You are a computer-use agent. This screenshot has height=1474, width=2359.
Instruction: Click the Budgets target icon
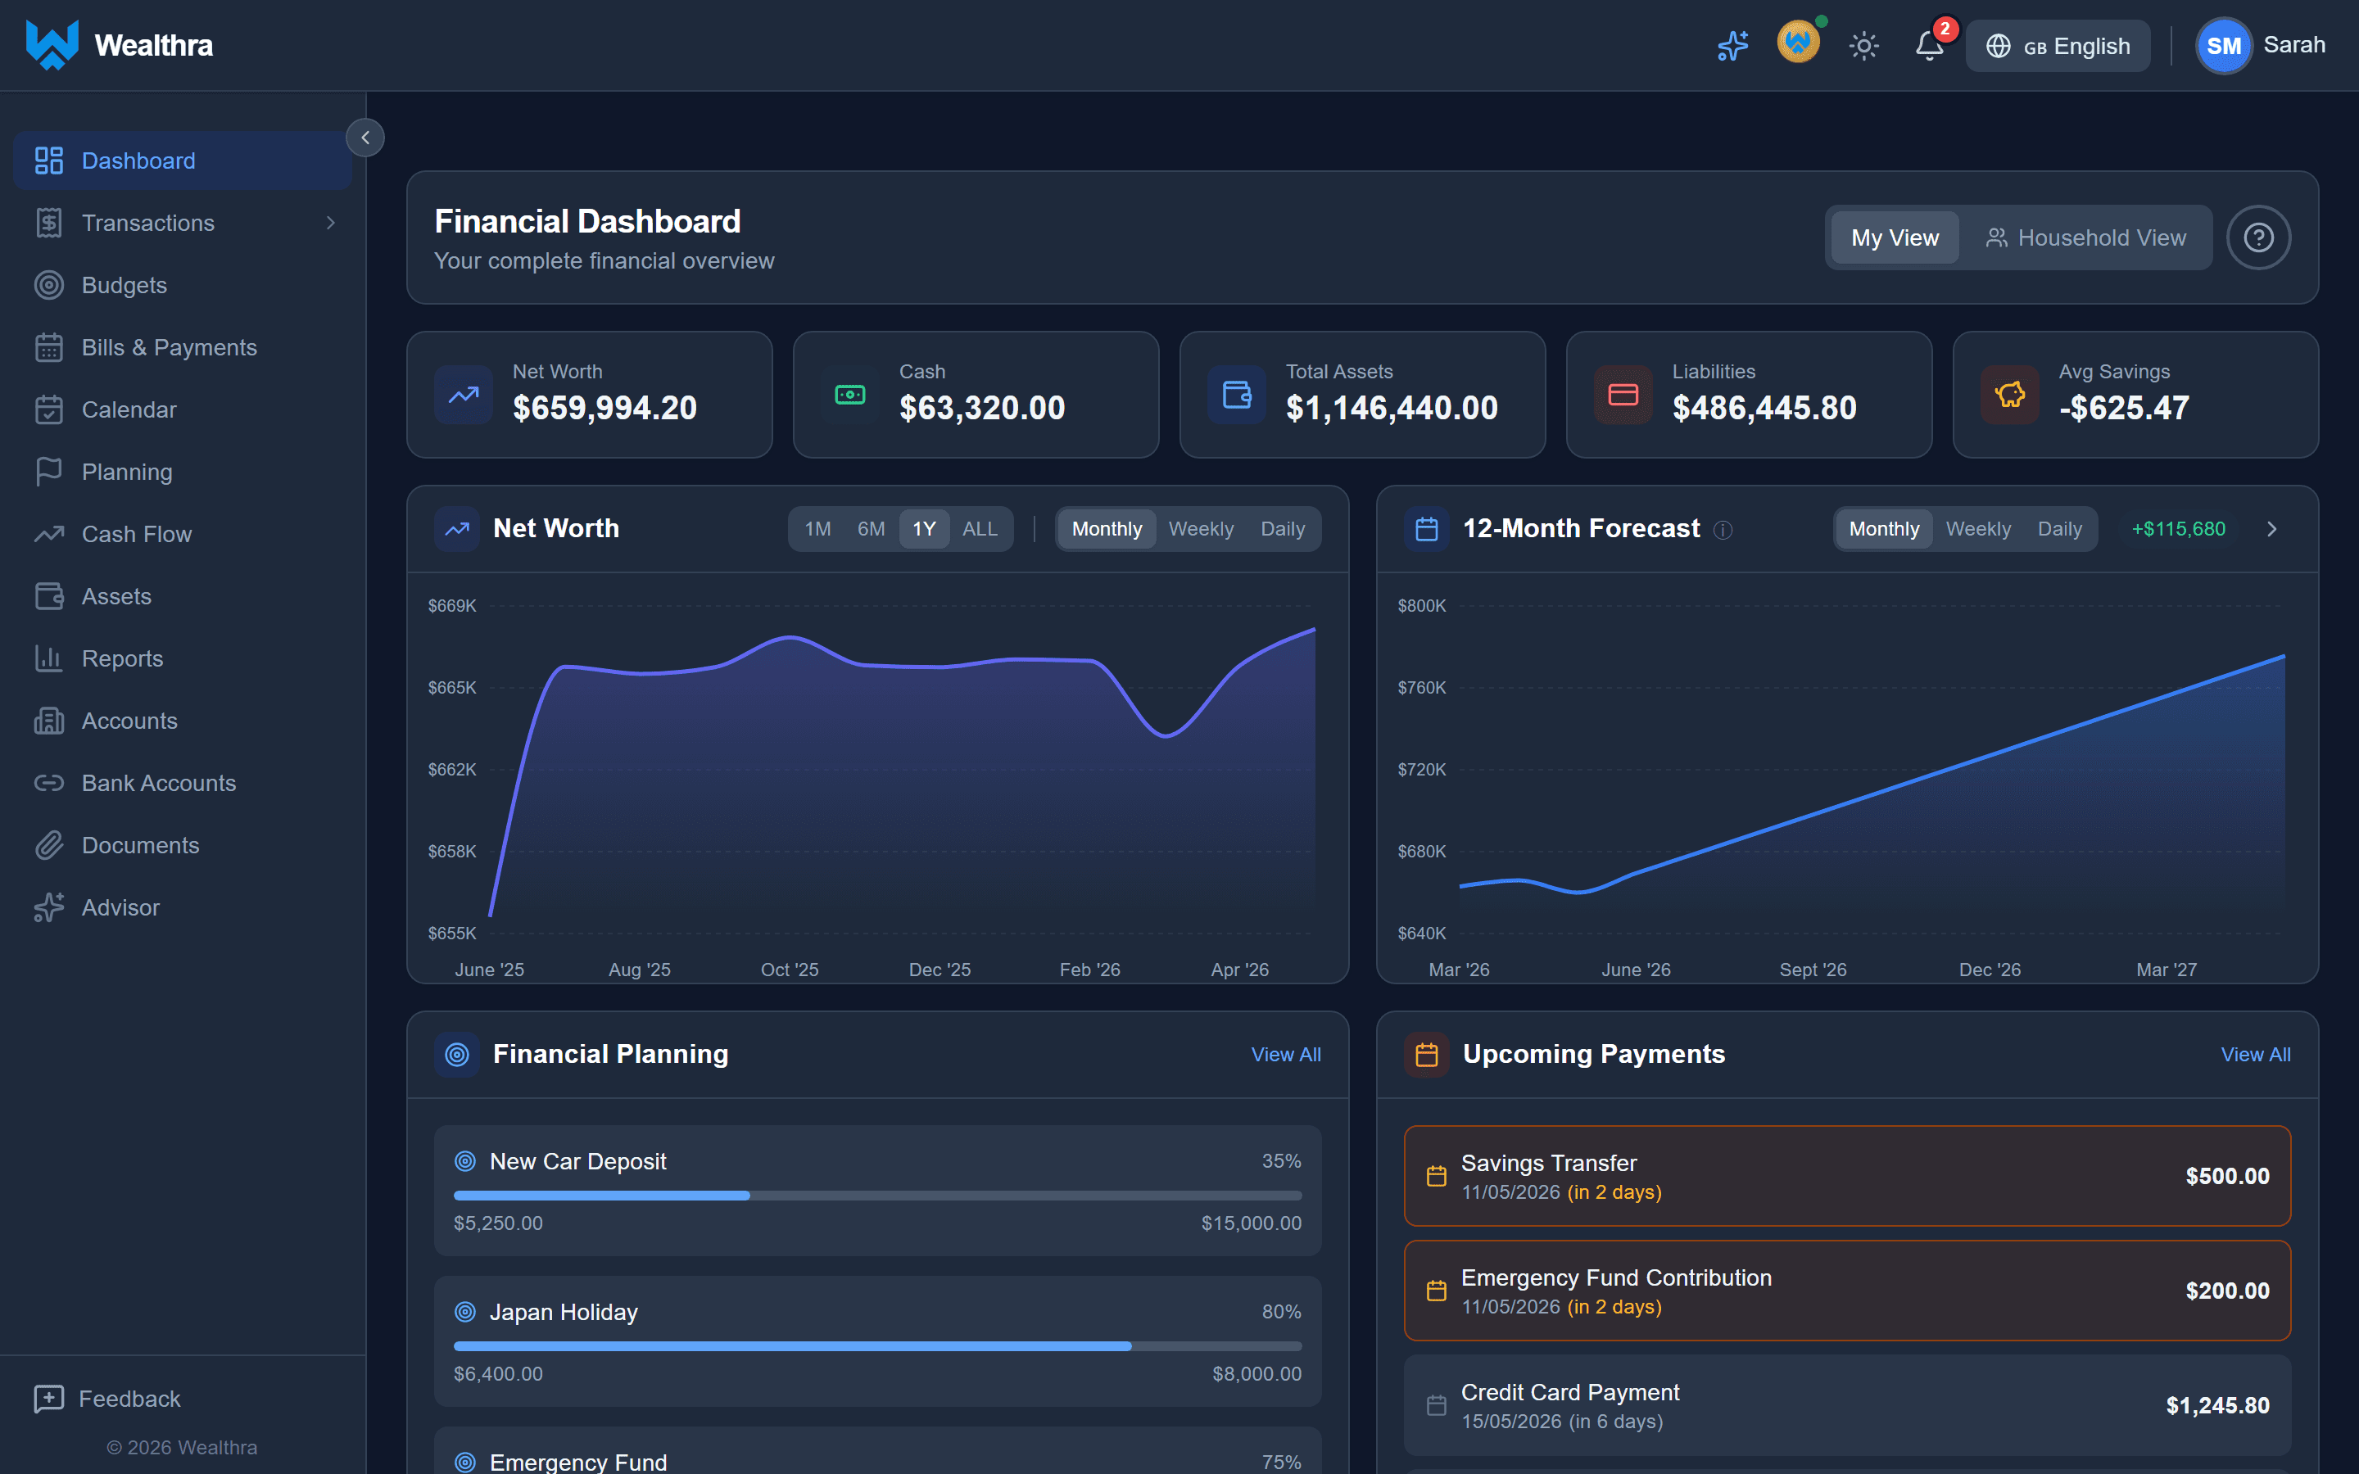[x=49, y=286]
